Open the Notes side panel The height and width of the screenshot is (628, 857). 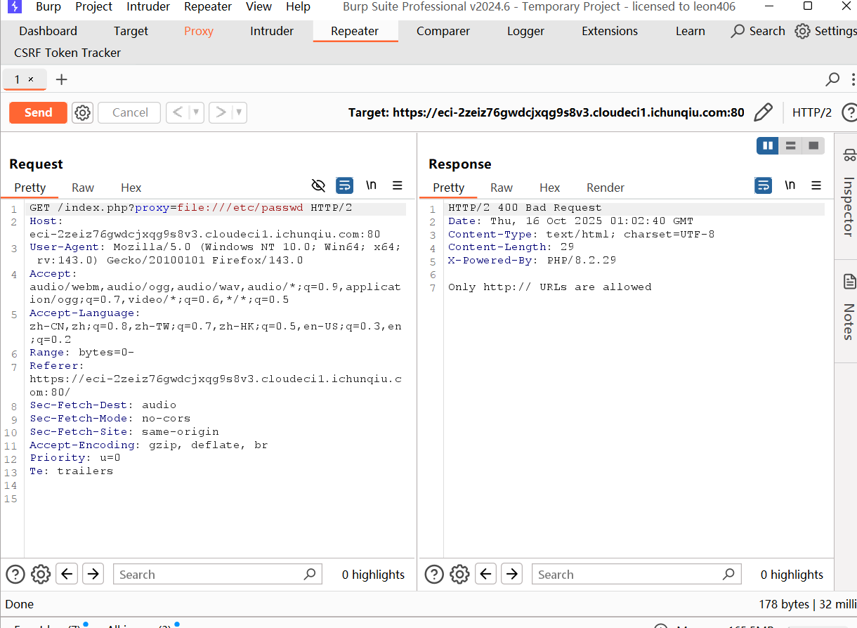[849, 309]
